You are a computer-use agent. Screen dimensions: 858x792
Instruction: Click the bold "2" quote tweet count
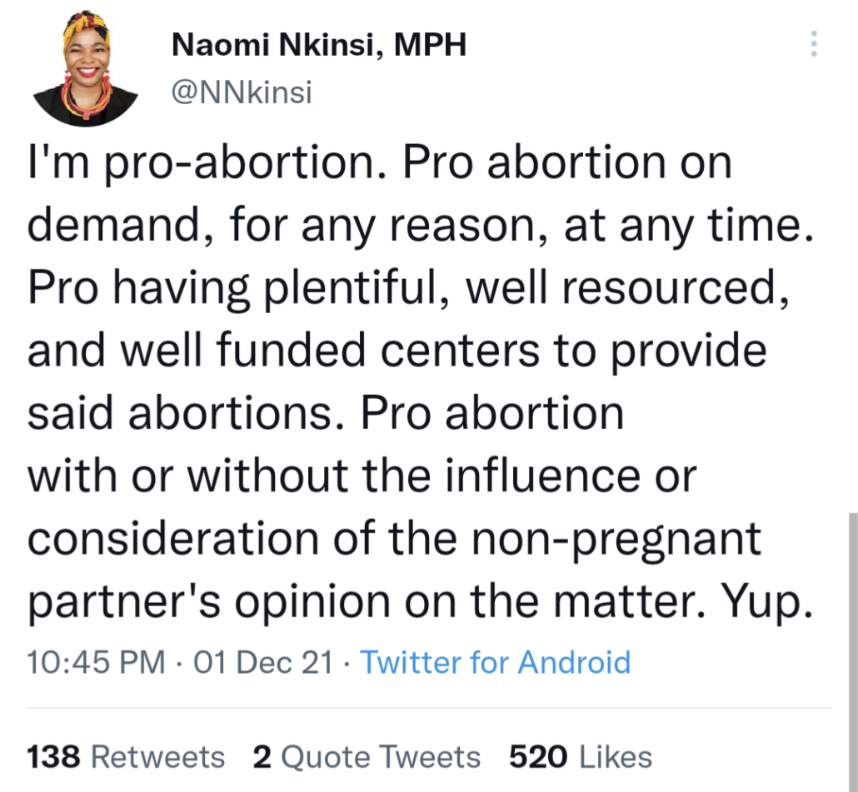pyautogui.click(x=262, y=757)
